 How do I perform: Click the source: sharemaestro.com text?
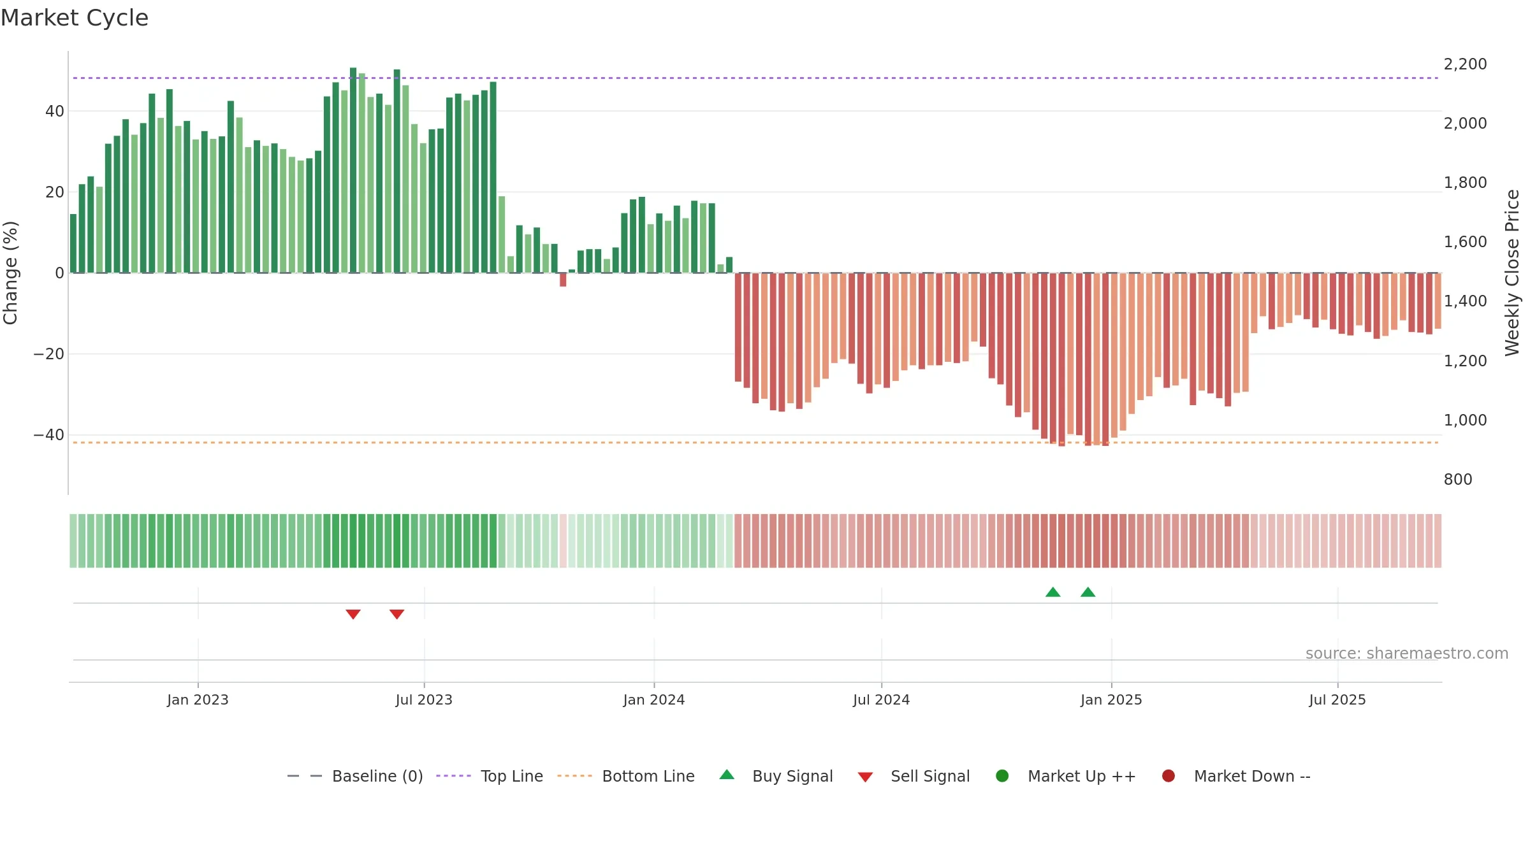[x=1407, y=653]
